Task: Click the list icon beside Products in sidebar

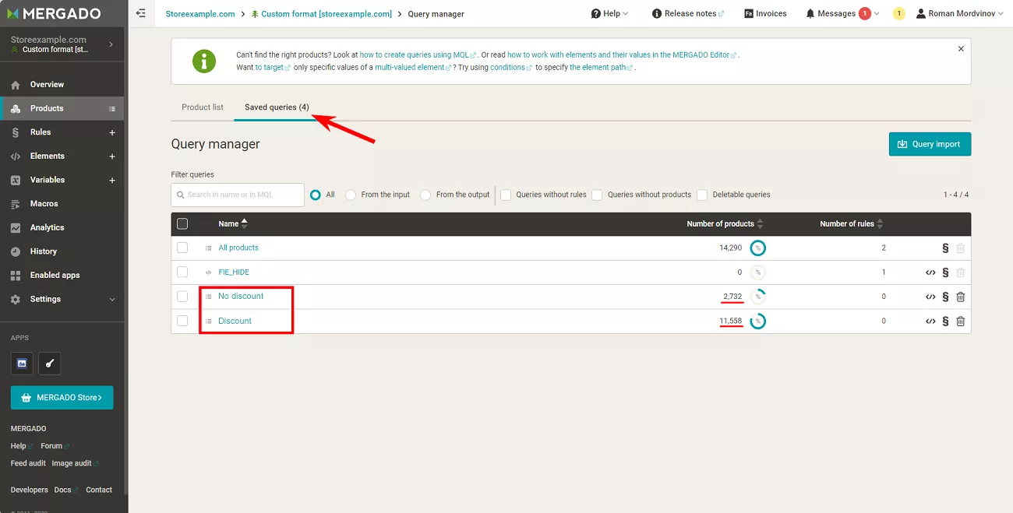Action: point(112,109)
